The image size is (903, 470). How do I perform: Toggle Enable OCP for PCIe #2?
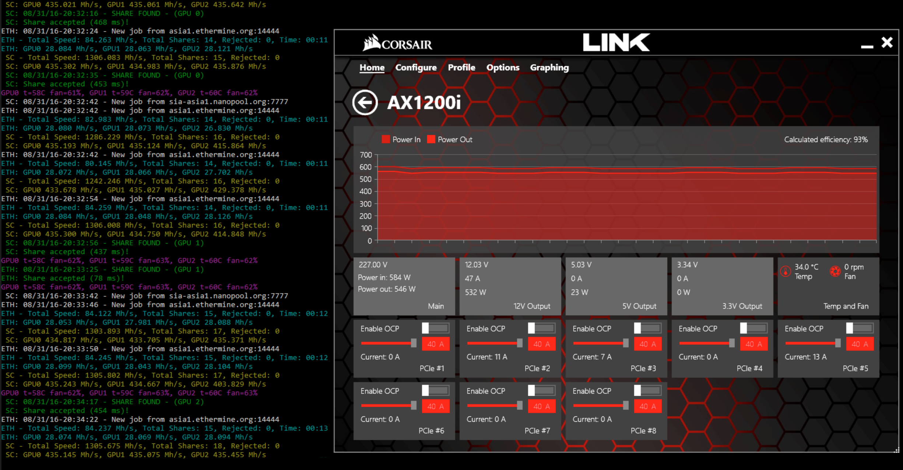click(x=542, y=328)
